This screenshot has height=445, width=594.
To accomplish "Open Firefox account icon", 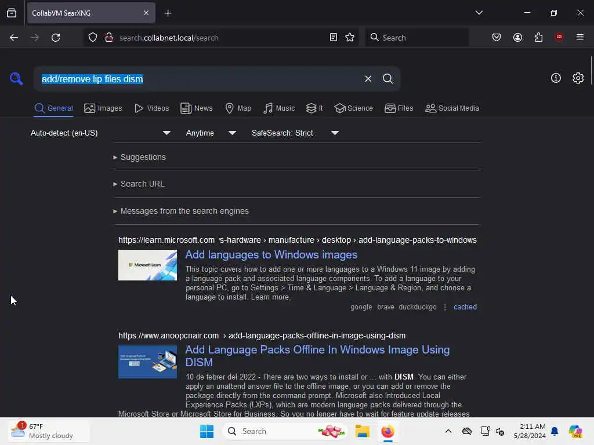I will pos(517,38).
